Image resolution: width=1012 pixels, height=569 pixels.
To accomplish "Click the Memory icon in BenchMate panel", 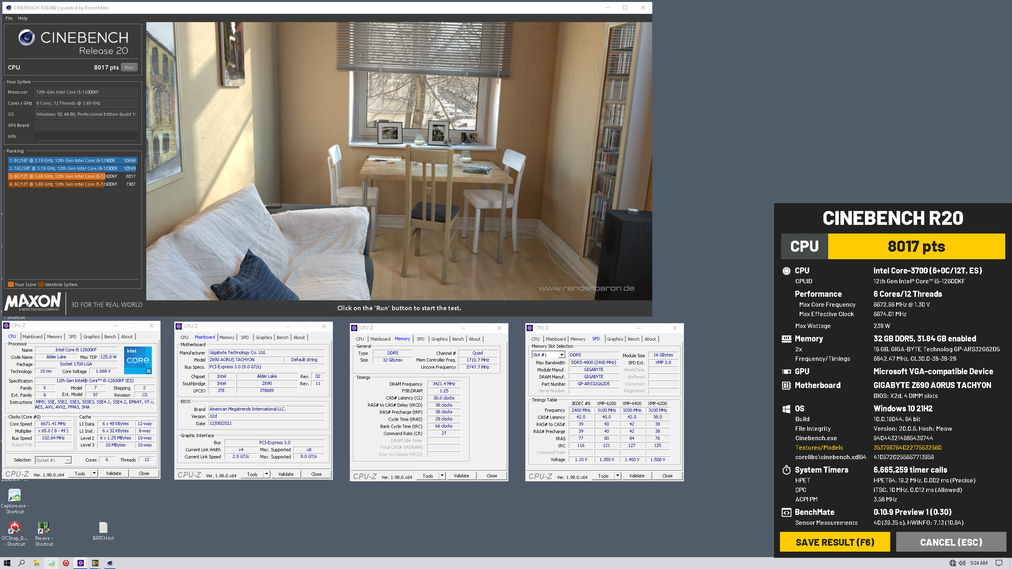I will click(786, 339).
